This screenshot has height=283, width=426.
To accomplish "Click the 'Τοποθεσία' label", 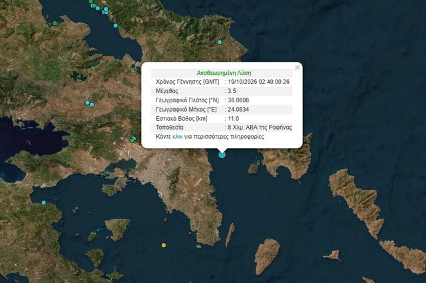I will pyautogui.click(x=170, y=128).
